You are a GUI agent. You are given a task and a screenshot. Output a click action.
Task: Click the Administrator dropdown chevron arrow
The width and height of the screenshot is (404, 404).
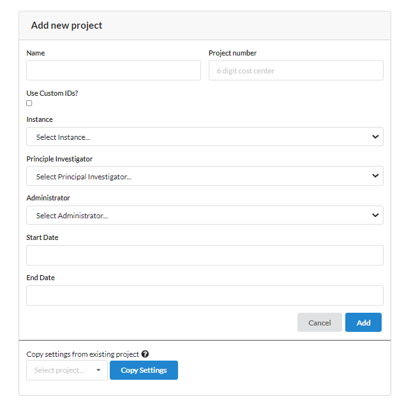(x=375, y=216)
